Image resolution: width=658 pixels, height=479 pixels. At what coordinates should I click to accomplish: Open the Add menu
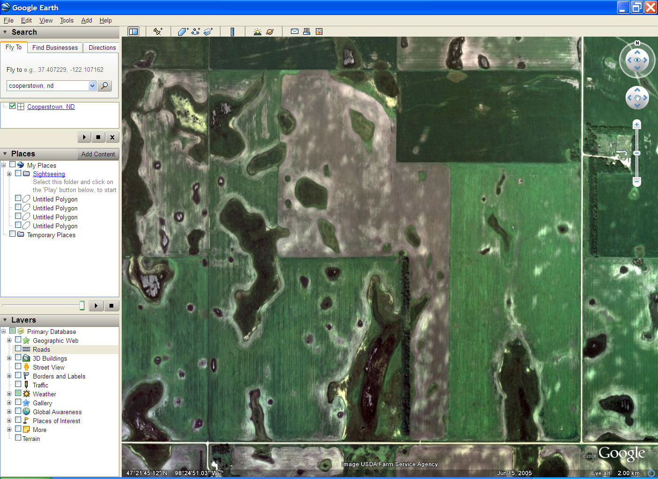86,20
